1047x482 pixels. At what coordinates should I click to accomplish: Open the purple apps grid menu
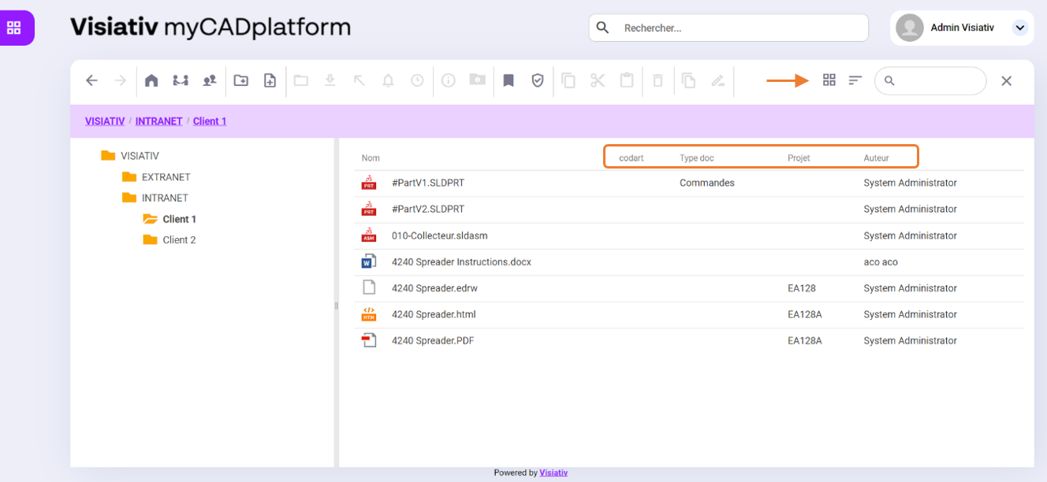[x=14, y=28]
